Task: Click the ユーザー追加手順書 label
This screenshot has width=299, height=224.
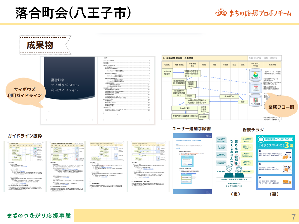Action: pos(192,129)
